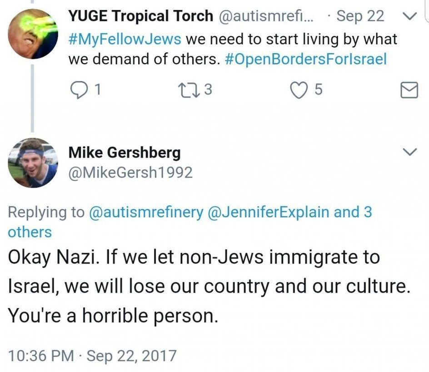Click the truncated @autismrefi... handle

266,16
